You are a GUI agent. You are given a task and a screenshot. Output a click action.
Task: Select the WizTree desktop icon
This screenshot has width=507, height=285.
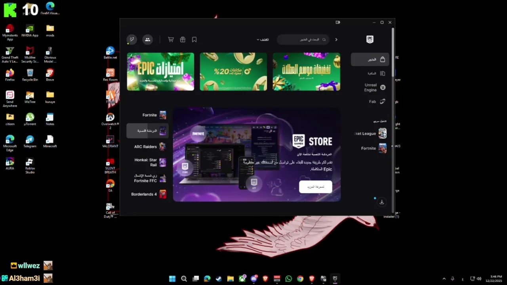pyautogui.click(x=30, y=97)
